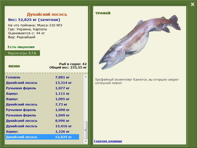Select the Хариус 1,226 кг row
Screen dimensions: 197x148
click(x=42, y=132)
